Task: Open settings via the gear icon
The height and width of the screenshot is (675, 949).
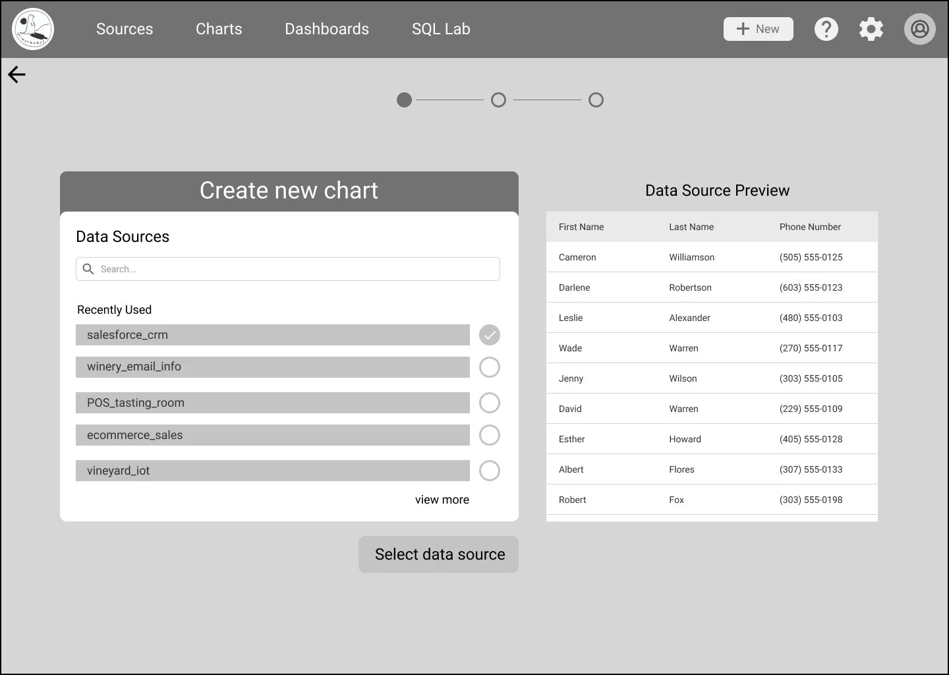Action: point(871,29)
